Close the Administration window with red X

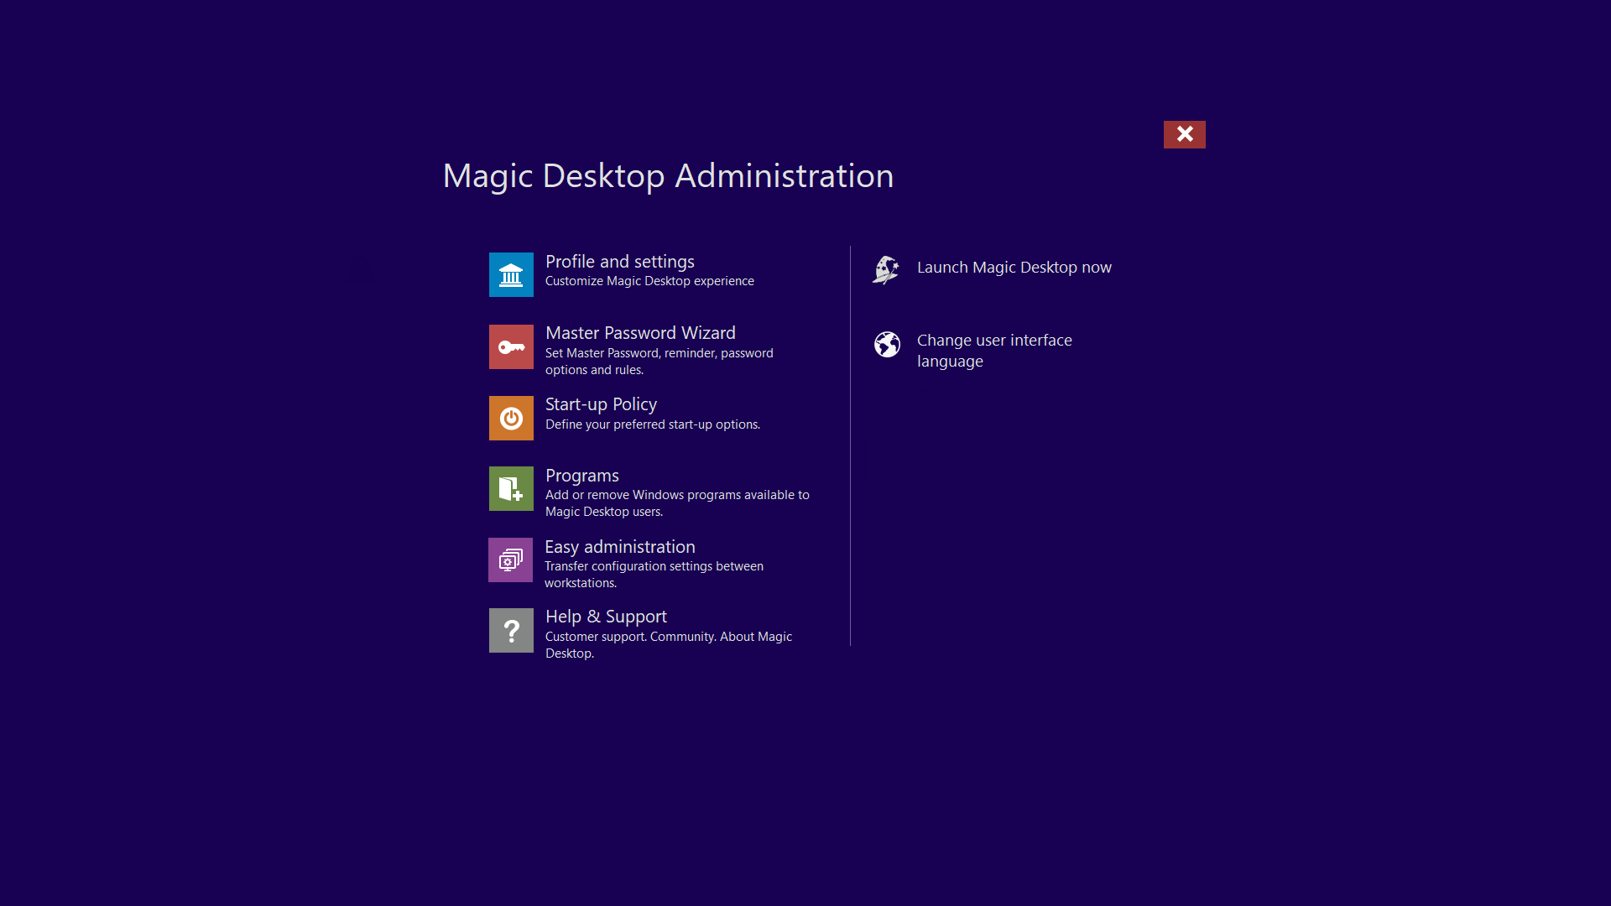[1185, 134]
